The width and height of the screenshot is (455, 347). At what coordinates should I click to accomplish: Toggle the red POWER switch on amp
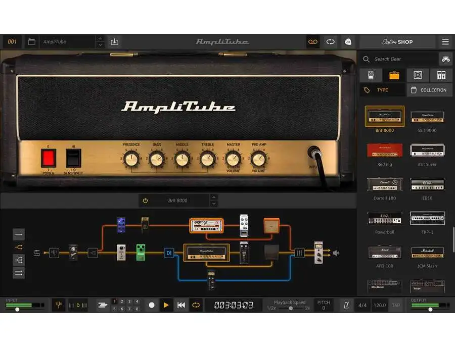point(48,158)
